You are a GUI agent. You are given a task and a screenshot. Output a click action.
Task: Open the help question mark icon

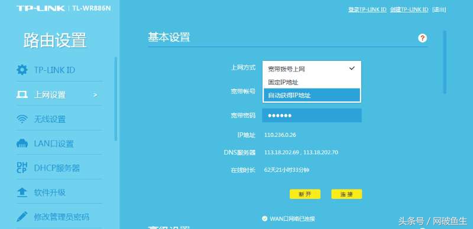[x=422, y=38]
